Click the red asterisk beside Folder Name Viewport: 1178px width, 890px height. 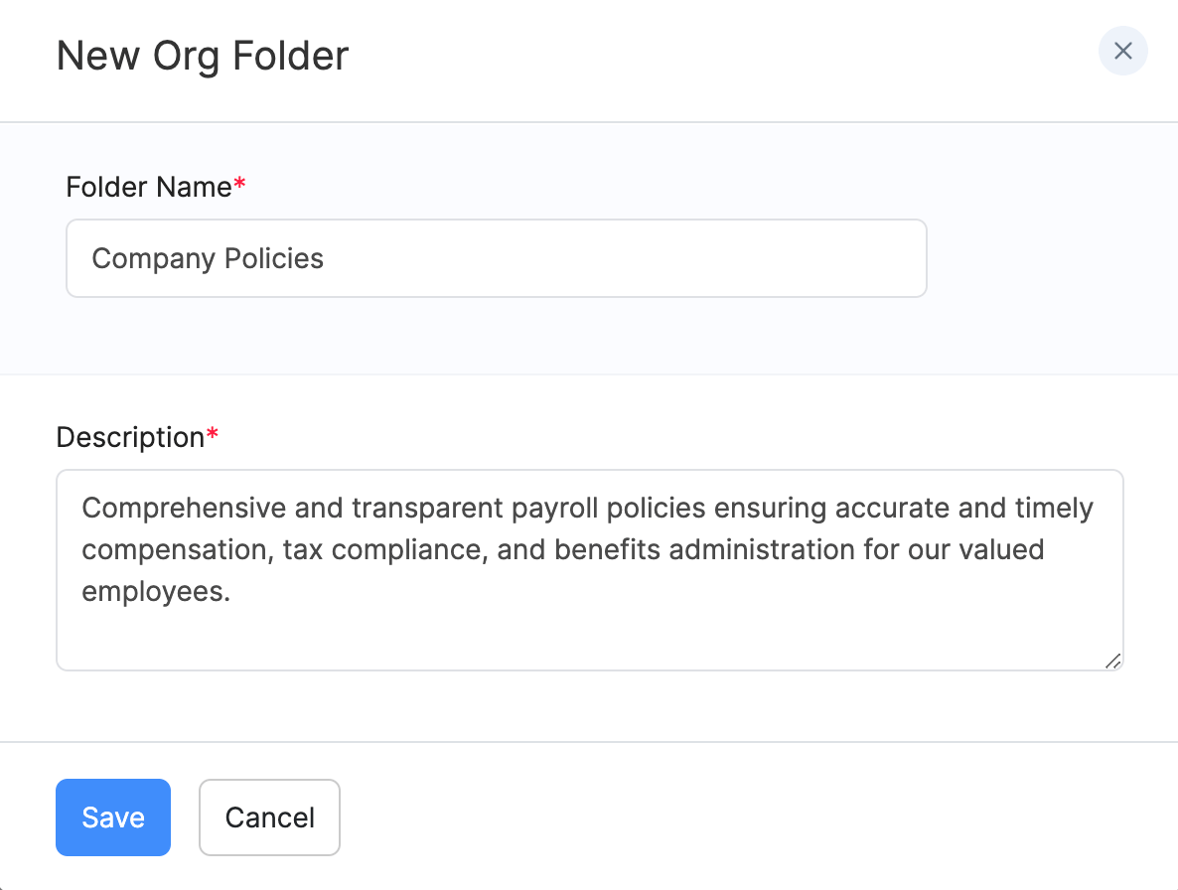click(238, 185)
